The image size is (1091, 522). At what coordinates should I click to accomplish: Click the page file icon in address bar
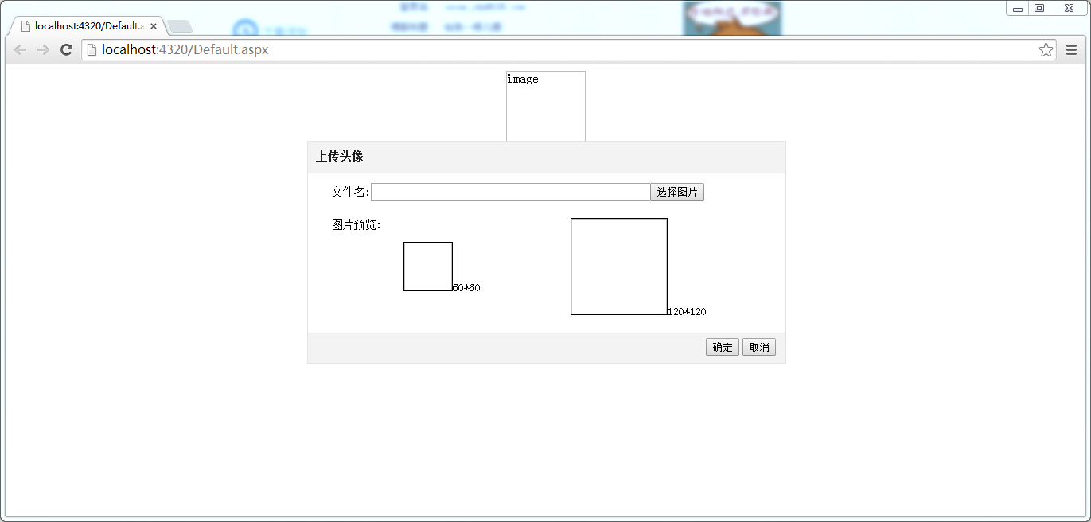pyautogui.click(x=92, y=49)
